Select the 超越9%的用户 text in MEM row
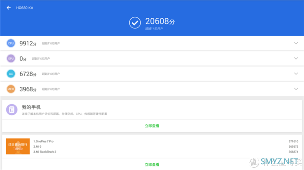 point(51,89)
